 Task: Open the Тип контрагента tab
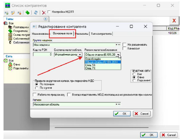point(101,34)
